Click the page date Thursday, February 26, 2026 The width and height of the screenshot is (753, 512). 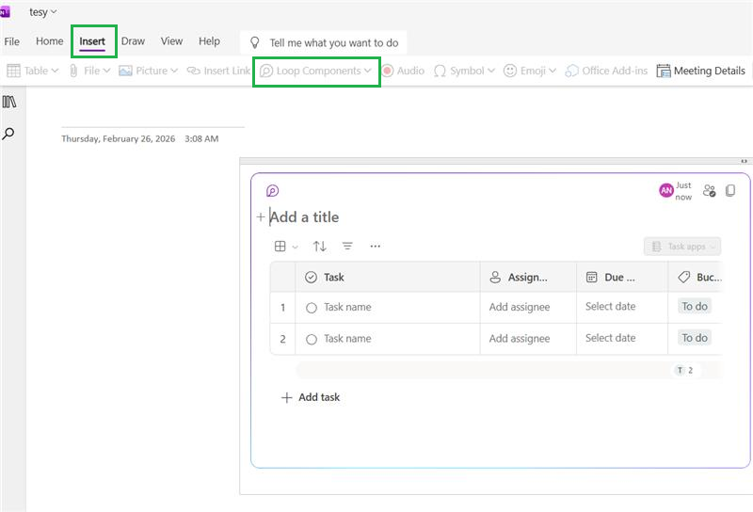click(119, 138)
